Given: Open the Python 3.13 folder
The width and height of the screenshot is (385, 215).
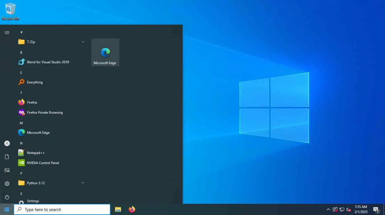Looking at the screenshot, I should click(52, 183).
